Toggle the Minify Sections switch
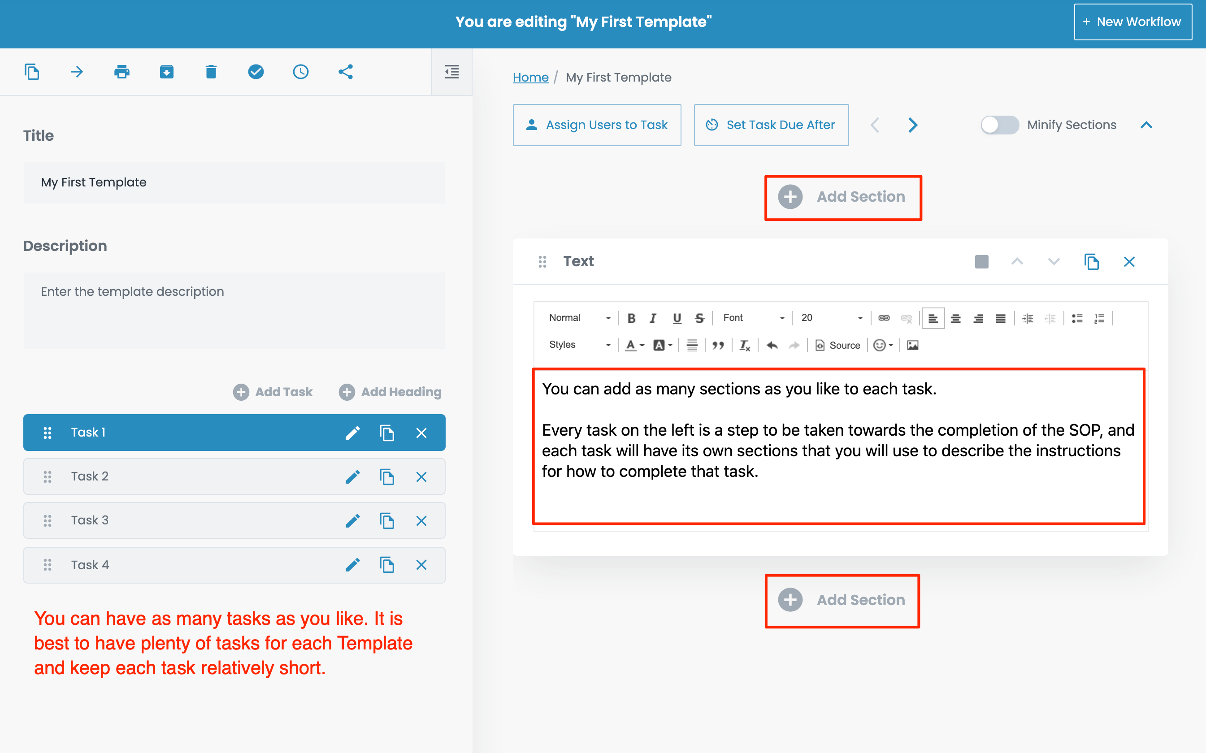Screen dimensions: 1206x753 pos(998,125)
